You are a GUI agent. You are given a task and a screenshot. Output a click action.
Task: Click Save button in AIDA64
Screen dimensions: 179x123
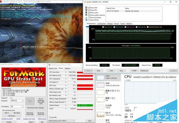coord(121,71)
